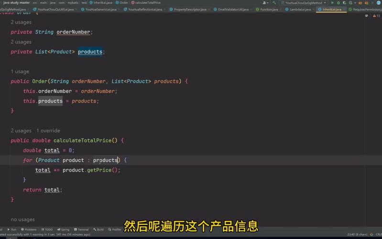Click the Build project hammer icon
The height and width of the screenshot is (239, 382).
pos(274,3)
